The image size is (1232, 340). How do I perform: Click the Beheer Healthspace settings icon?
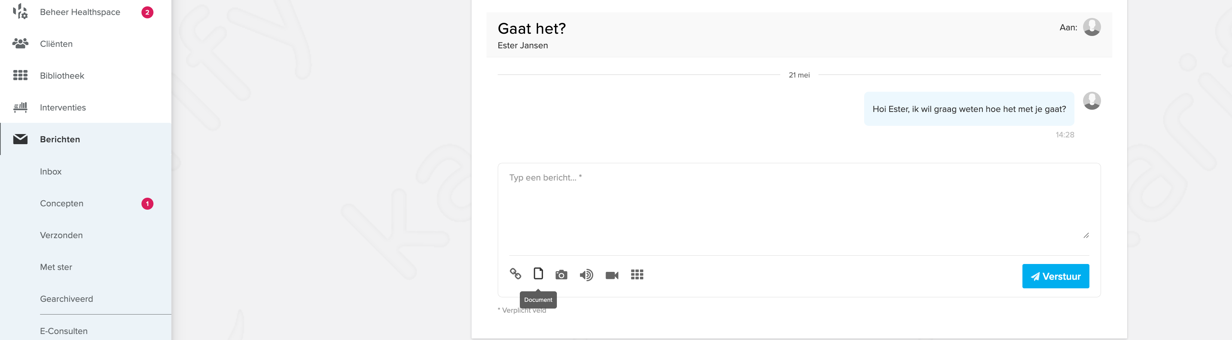20,12
